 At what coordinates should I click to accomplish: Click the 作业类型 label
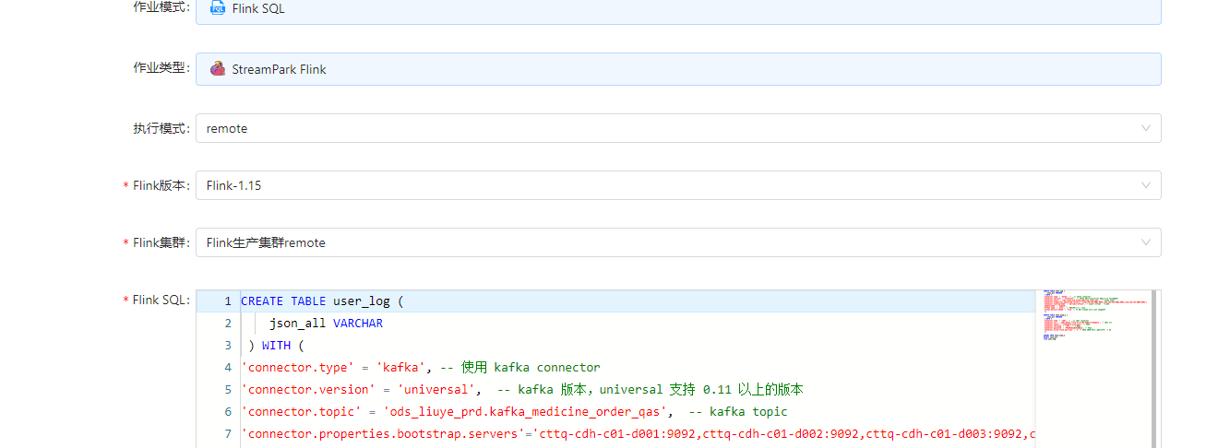(x=161, y=68)
